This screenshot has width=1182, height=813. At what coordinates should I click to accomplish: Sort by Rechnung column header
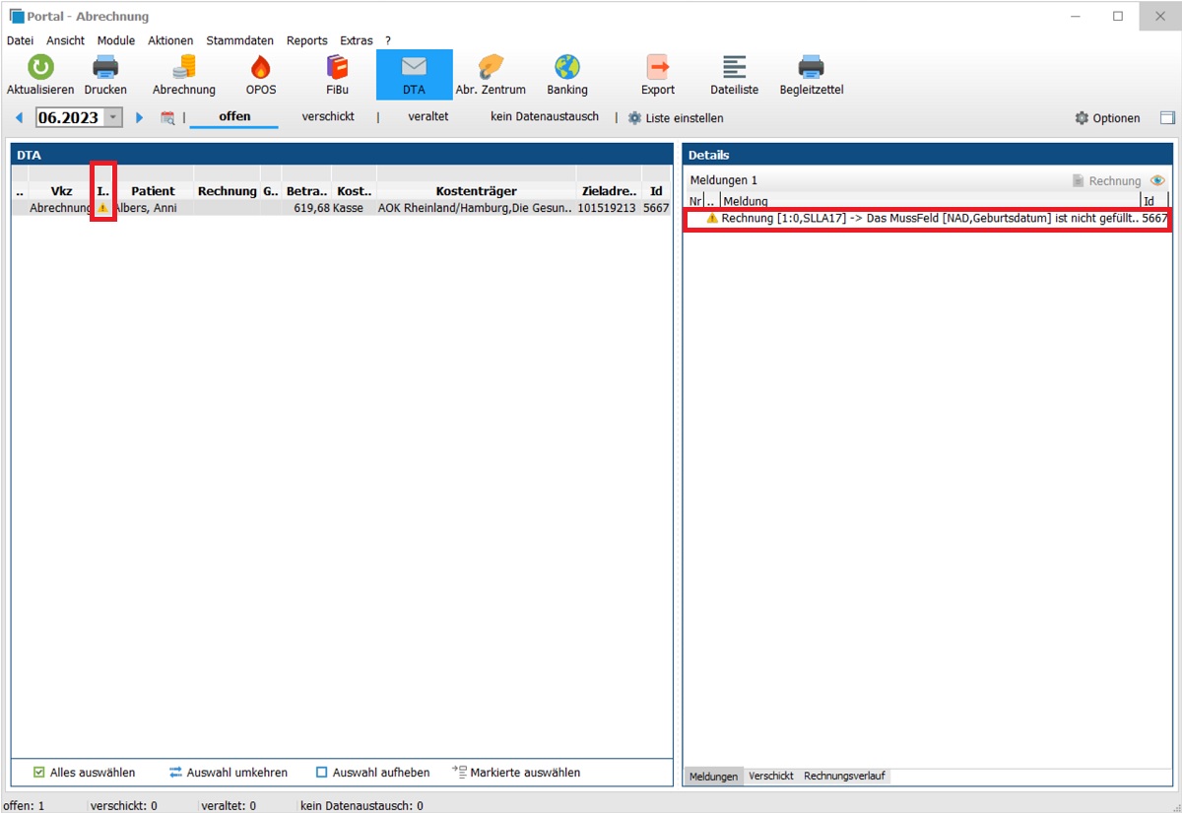click(x=227, y=191)
